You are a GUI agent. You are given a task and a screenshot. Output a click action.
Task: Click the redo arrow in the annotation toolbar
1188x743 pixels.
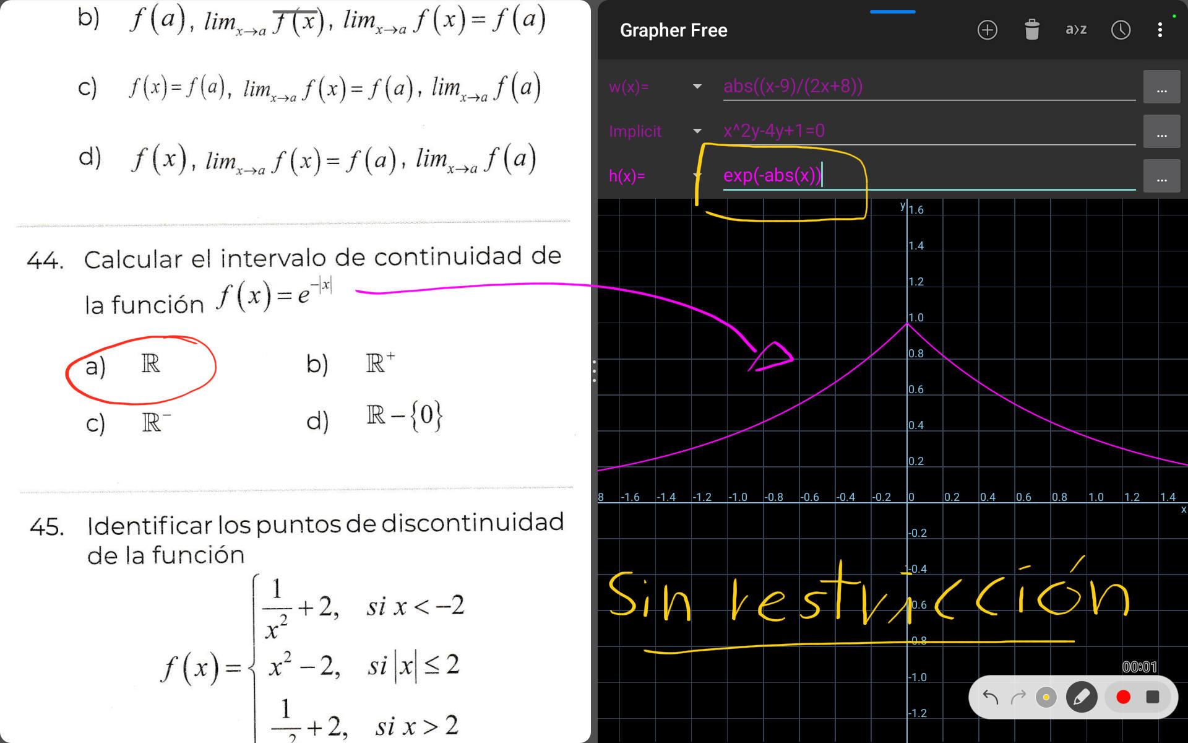point(1017,697)
